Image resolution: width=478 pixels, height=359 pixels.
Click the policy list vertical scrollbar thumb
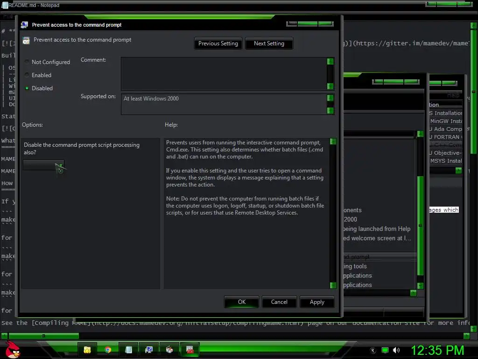pos(420,226)
